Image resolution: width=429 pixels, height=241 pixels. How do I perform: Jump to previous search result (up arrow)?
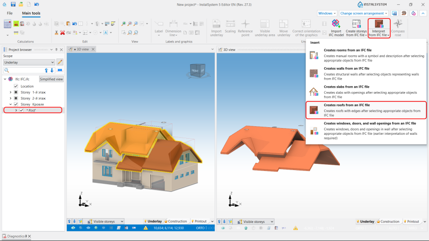(x=46, y=70)
